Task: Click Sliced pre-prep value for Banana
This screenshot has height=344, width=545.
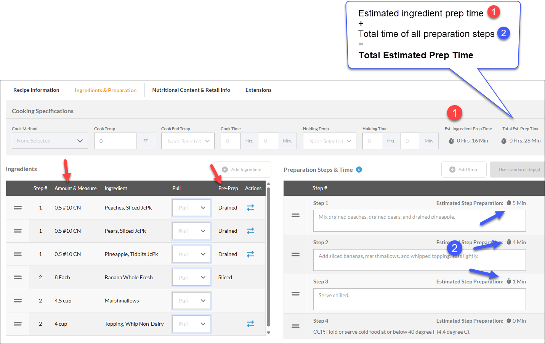Action: click(x=225, y=277)
